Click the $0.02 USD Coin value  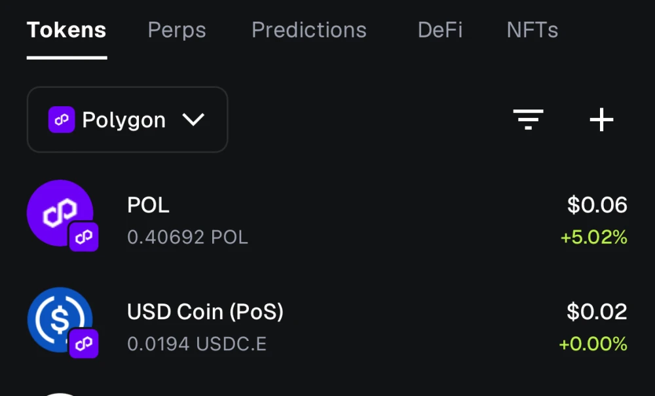[597, 312]
